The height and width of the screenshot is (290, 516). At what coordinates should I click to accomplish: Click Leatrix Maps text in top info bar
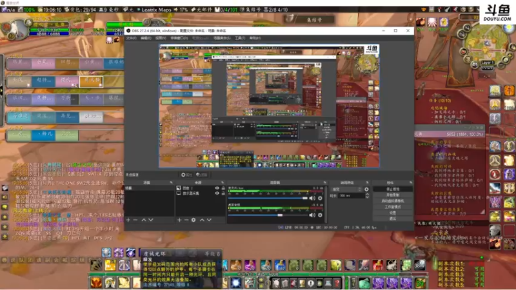click(x=156, y=10)
